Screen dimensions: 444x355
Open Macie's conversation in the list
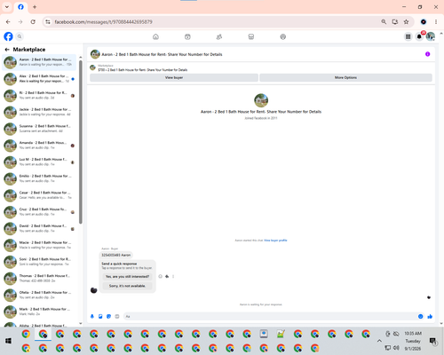coord(39,245)
